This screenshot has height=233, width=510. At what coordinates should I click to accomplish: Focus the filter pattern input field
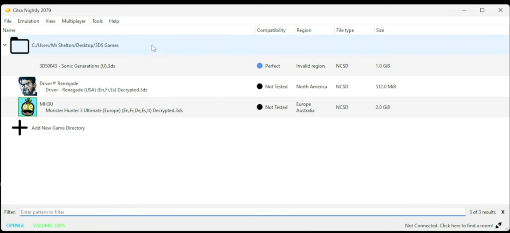click(x=243, y=212)
